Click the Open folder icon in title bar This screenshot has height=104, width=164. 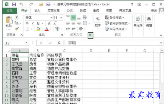click(x=41, y=4)
